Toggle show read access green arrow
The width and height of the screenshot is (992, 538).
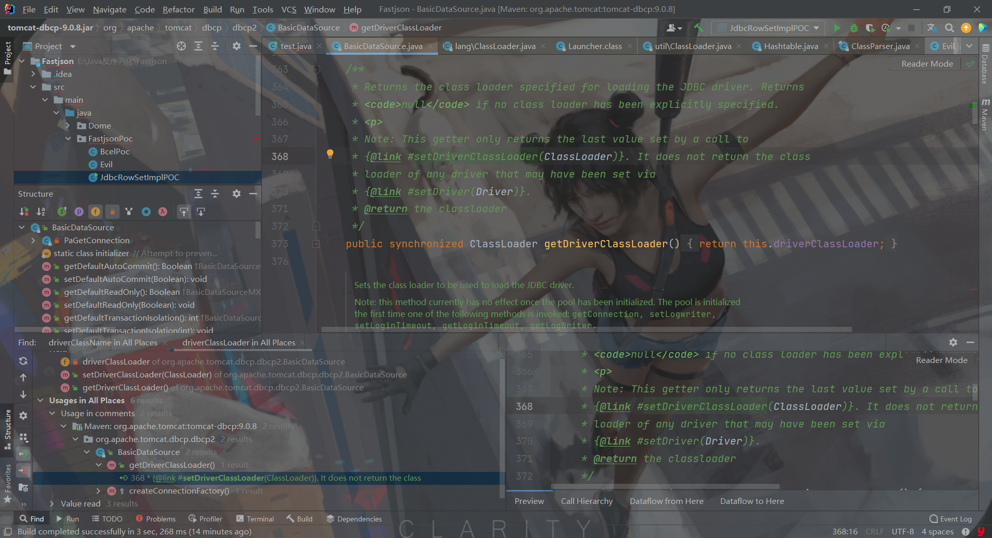point(23,454)
